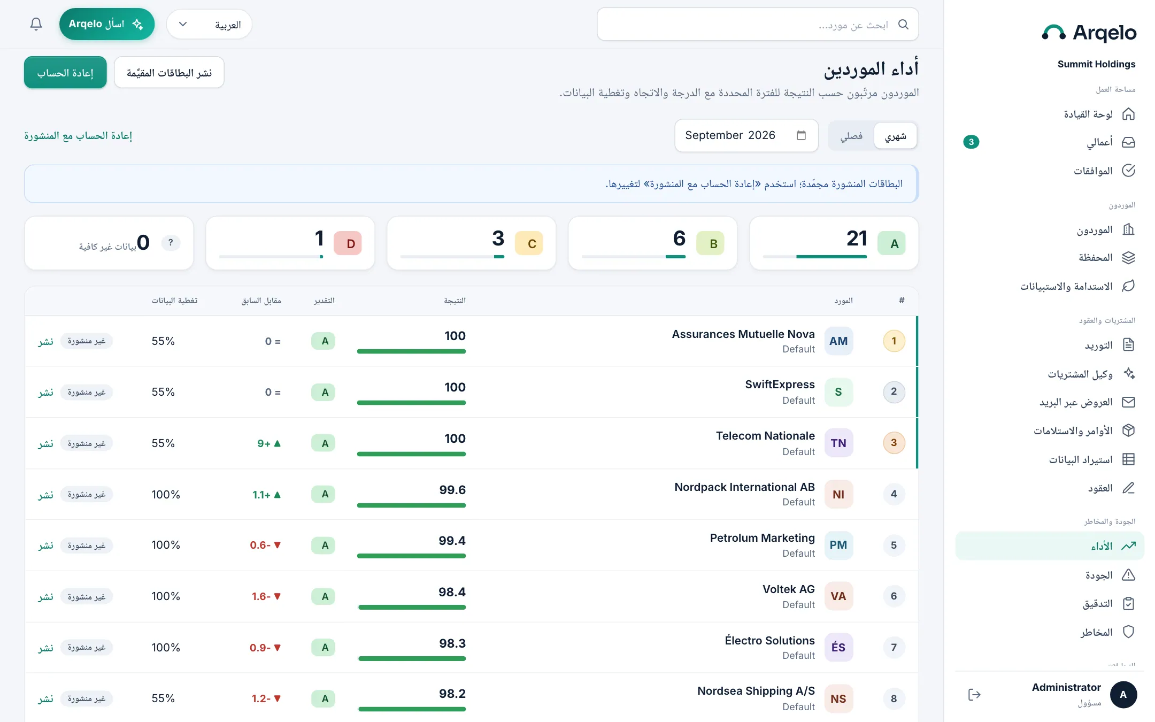1155x722 pixels.
Task: Click نشر البطاقات المقيّمة button
Action: (x=169, y=73)
